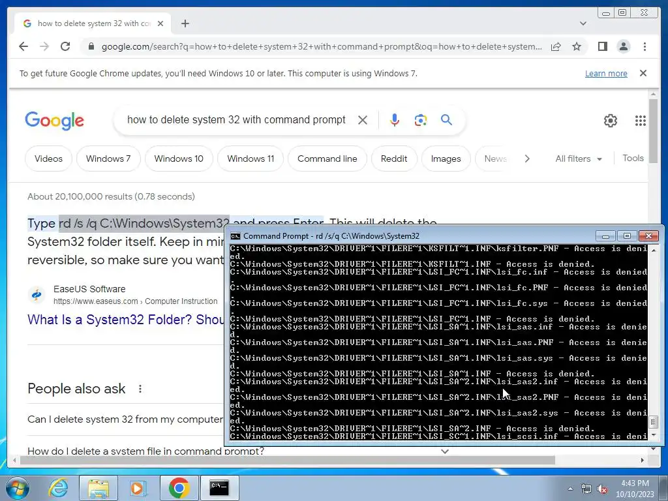Open the taskbar clock showing 4:43 PM
Image resolution: width=668 pixels, height=501 pixels.
pyautogui.click(x=635, y=489)
